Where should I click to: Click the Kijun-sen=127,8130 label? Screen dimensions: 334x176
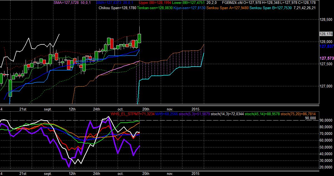tap(189, 8)
